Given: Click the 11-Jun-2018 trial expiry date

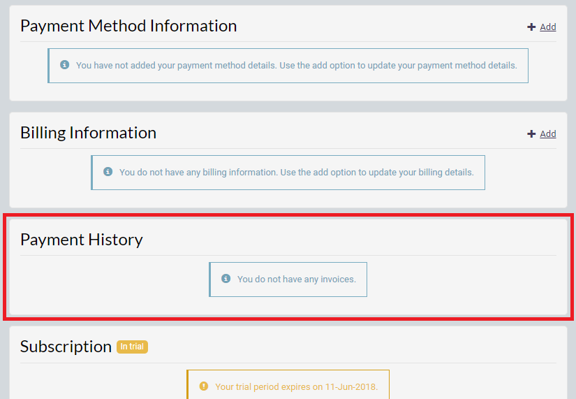Looking at the screenshot, I should tap(352, 387).
